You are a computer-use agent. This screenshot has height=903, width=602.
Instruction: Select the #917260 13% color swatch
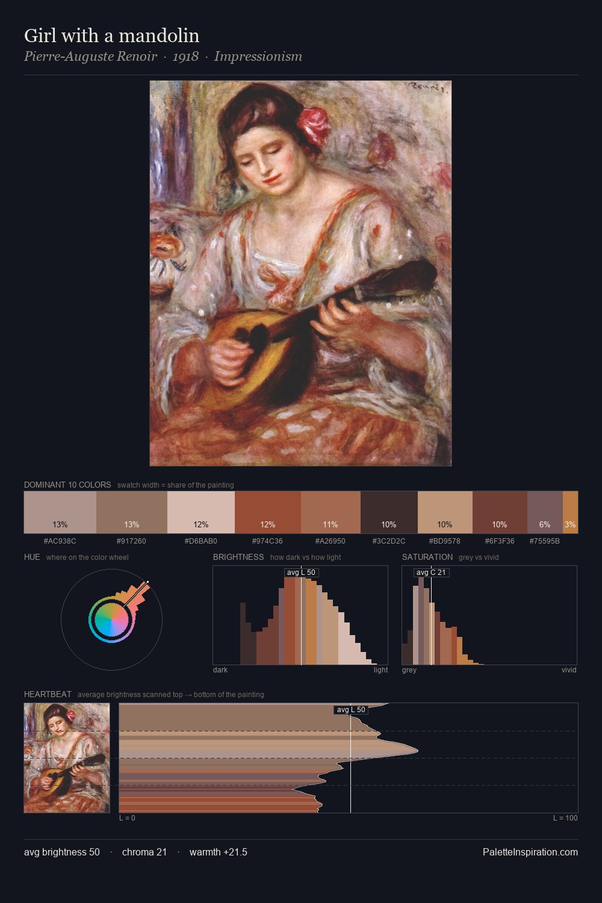pos(132,512)
